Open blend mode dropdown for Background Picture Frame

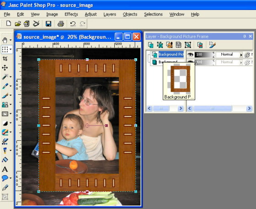[x=241, y=55]
